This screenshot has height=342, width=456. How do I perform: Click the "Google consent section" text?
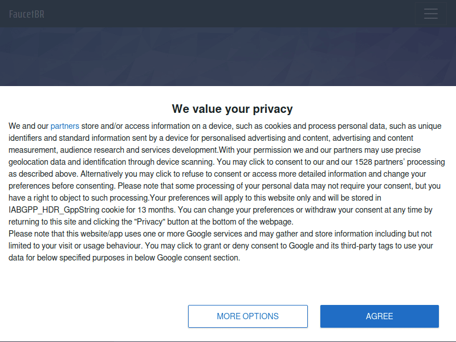(x=198, y=258)
